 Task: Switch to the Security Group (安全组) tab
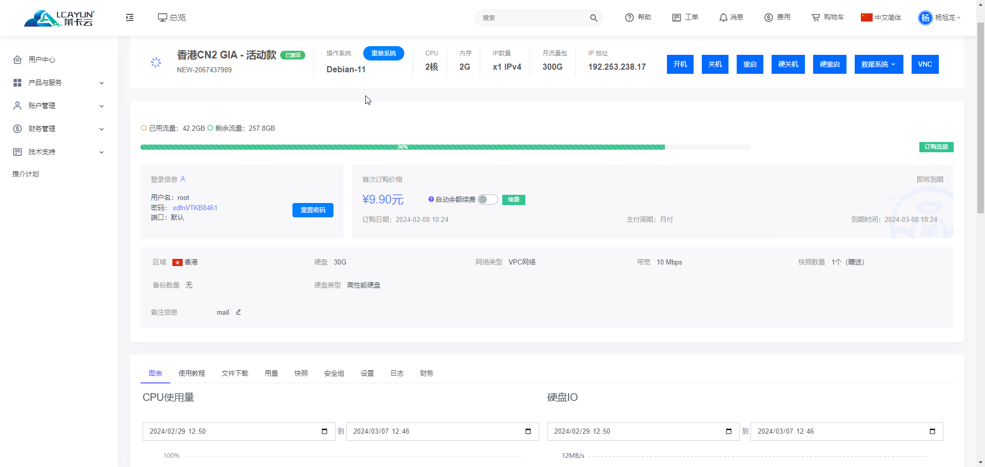click(x=334, y=373)
